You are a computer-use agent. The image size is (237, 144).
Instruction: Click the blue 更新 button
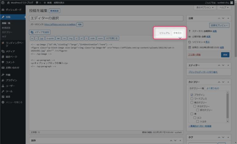point(225,55)
